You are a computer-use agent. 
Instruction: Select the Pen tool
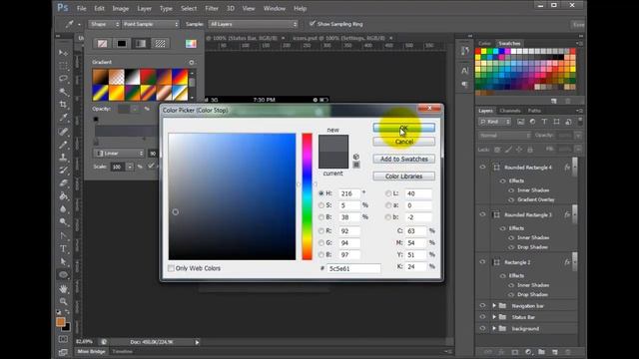[x=63, y=235]
